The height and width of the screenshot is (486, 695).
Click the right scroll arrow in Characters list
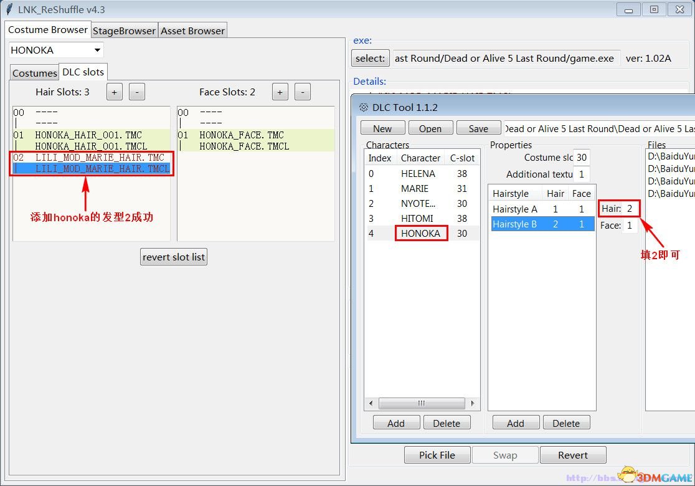tap(473, 403)
